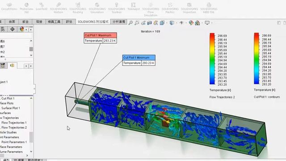
Task: Enable the SOLIDWORKS Routing add-in
Action: pos(78,8)
